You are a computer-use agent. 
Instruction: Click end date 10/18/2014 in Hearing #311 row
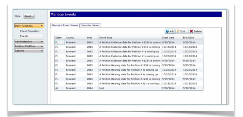[x=193, y=83]
